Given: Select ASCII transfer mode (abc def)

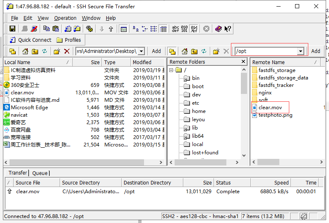Looking at the screenshot, I should click(175, 29).
